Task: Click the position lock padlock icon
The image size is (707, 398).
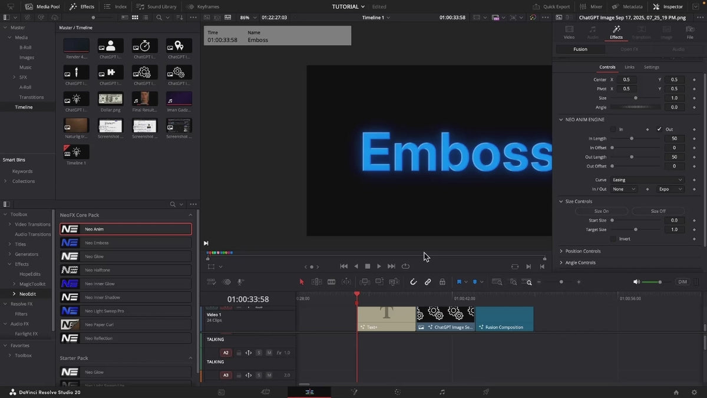Action: [442, 282]
